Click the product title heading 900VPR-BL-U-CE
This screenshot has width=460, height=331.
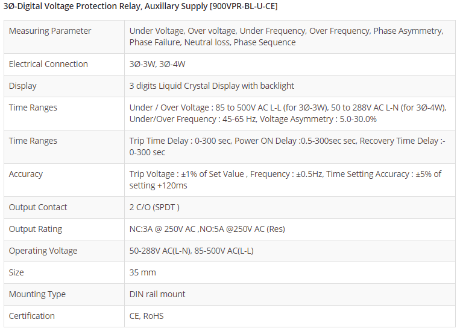pos(140,6)
